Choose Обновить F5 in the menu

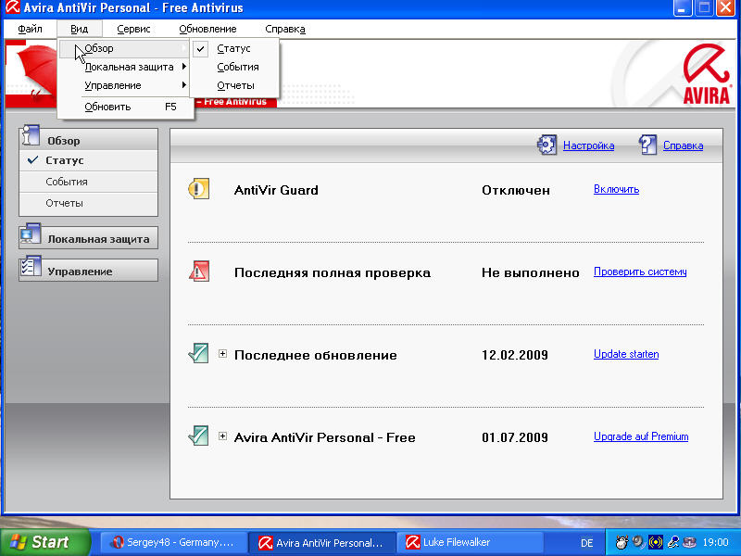(x=125, y=107)
